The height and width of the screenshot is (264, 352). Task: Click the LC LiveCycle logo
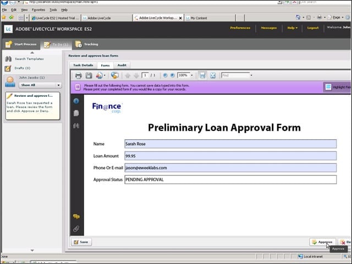pyautogui.click(x=8, y=29)
